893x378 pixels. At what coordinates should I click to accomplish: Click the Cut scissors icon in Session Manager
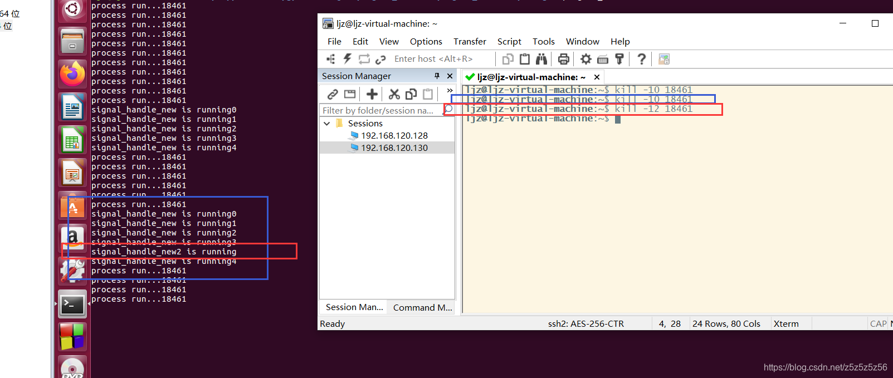point(394,94)
